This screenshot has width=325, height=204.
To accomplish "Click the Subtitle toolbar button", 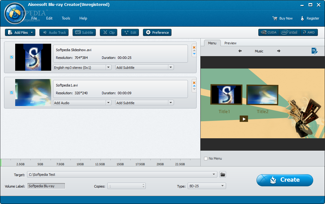I will (x=84, y=32).
